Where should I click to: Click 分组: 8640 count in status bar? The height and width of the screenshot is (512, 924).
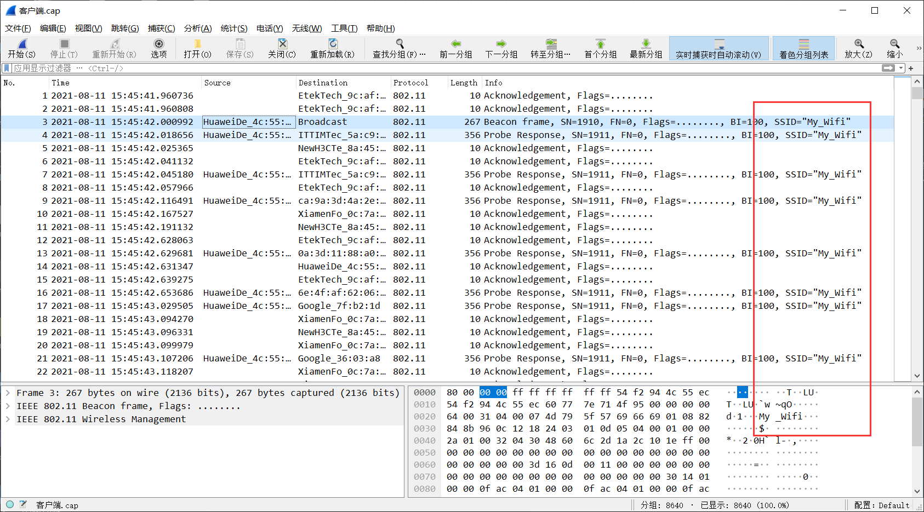pyautogui.click(x=662, y=505)
